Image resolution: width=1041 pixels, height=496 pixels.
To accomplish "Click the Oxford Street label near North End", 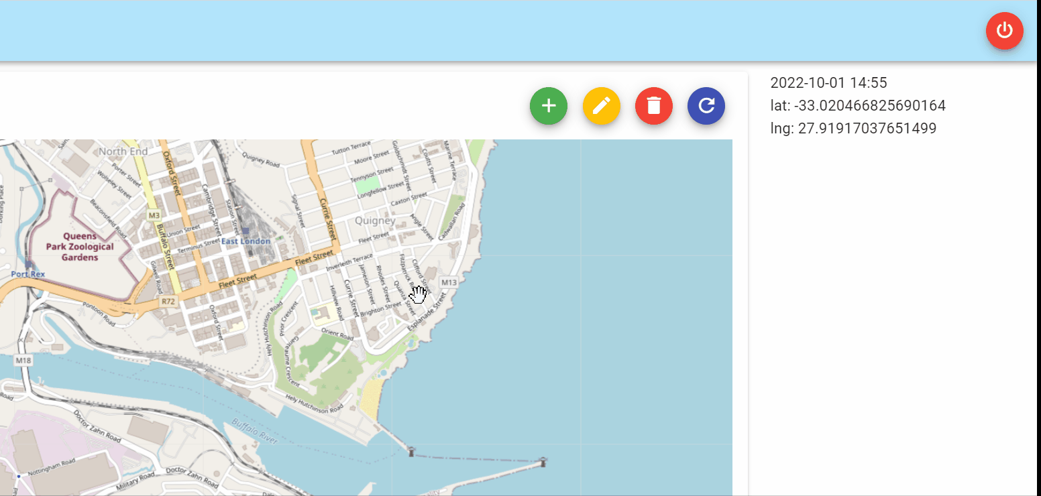I will pos(173,172).
